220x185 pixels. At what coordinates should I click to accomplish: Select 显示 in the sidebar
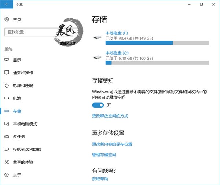pos(17,60)
